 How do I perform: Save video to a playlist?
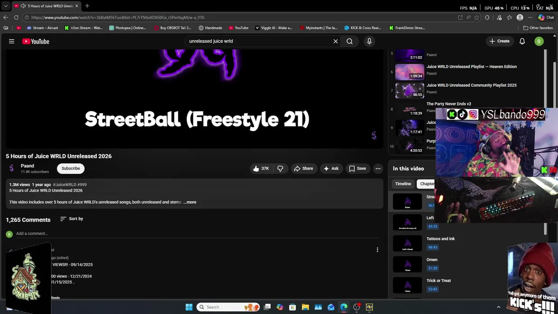pos(357,168)
